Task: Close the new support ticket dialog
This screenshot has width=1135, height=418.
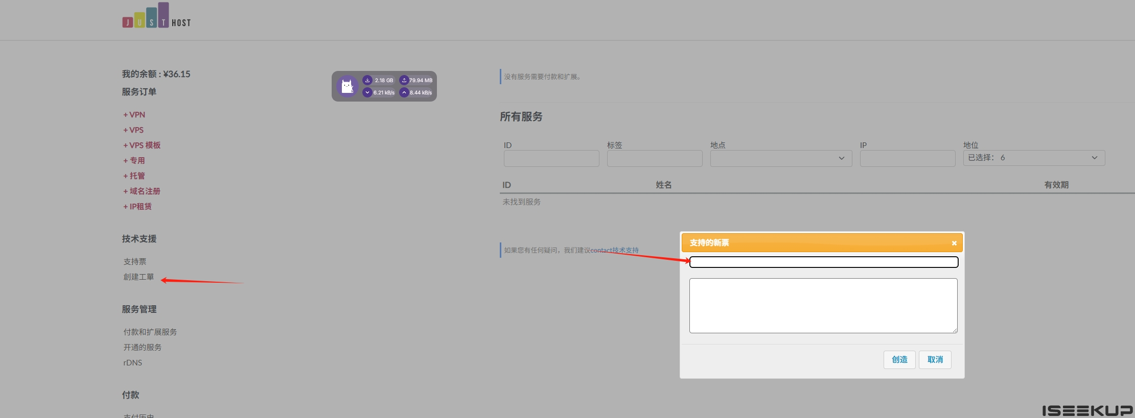Action: 954,243
